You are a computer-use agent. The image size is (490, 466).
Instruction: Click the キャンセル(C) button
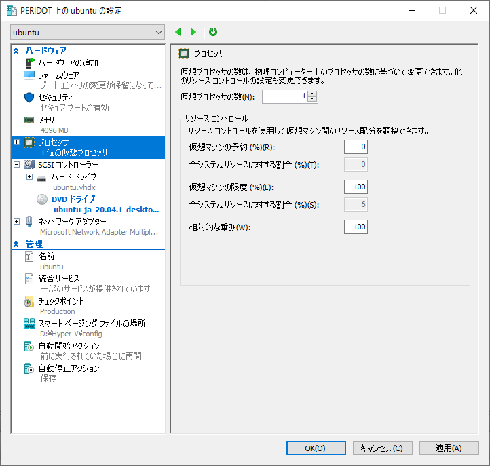point(383,448)
